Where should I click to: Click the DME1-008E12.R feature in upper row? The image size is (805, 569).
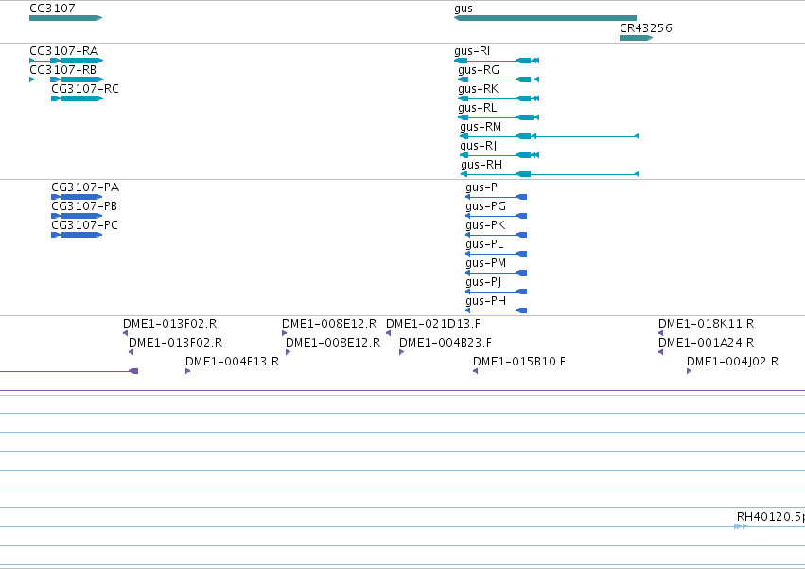[285, 333]
